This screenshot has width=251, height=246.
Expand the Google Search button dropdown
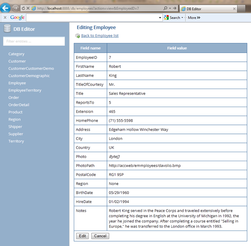coord(182,18)
